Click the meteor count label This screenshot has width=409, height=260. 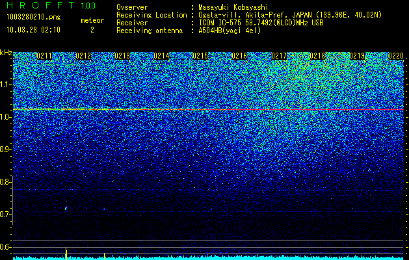(92, 20)
